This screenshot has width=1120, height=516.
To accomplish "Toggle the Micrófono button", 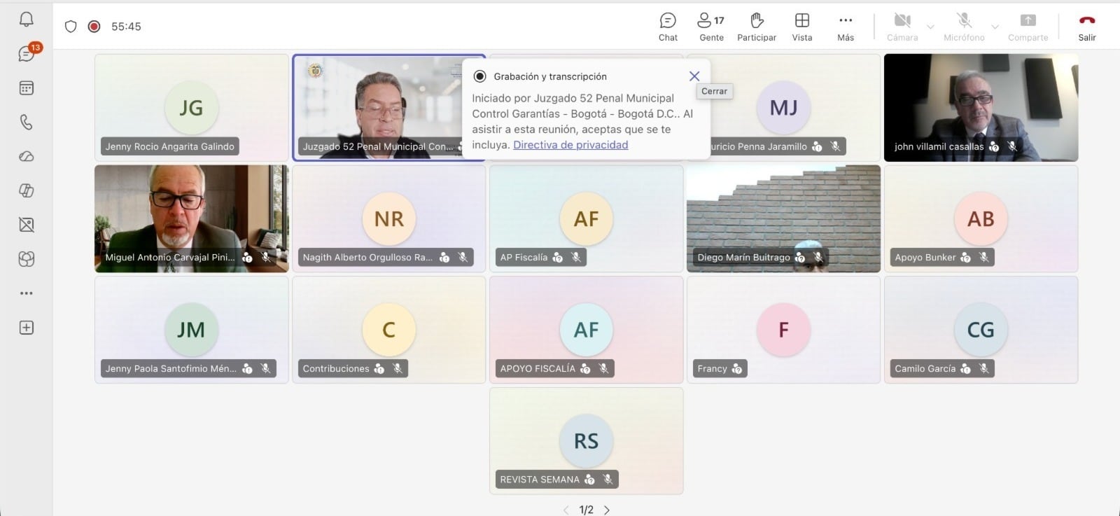I will pyautogui.click(x=964, y=27).
